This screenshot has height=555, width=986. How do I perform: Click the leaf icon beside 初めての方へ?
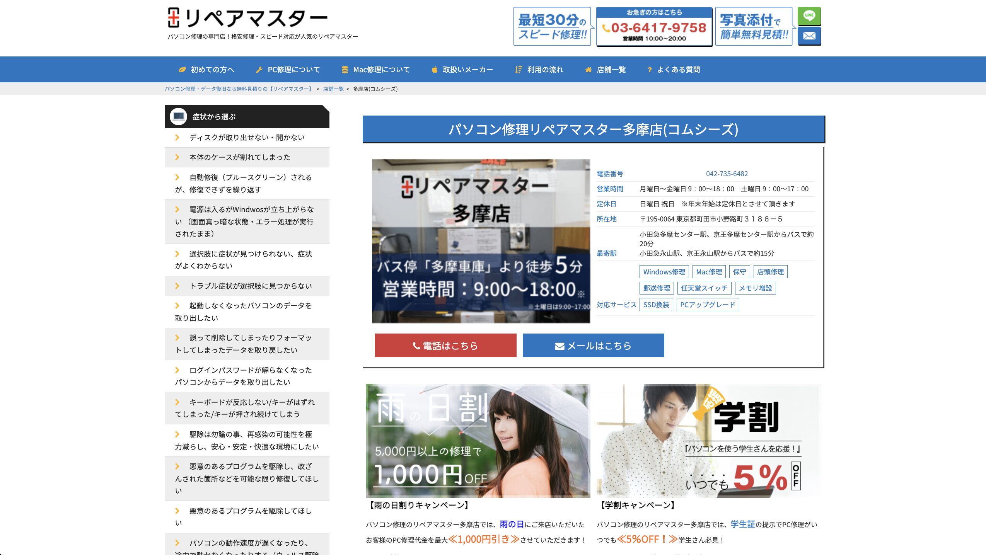pos(182,70)
